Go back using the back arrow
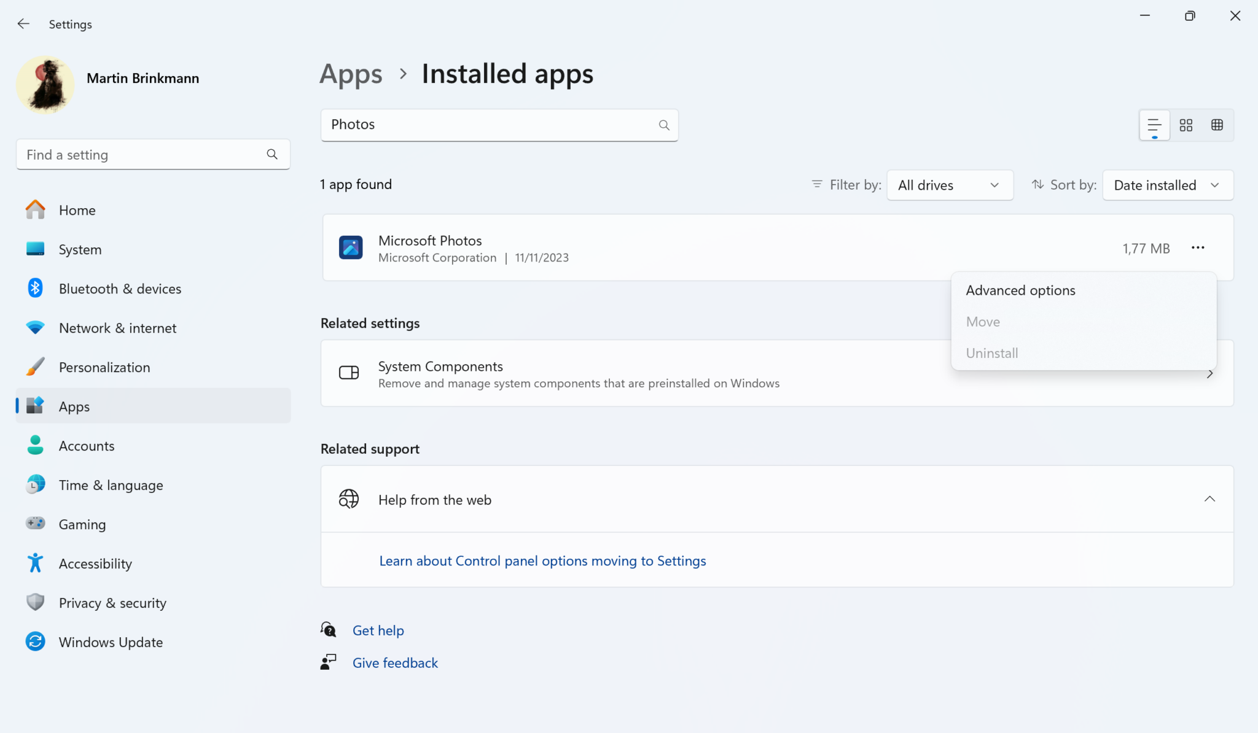This screenshot has height=733, width=1258. pos(23,24)
